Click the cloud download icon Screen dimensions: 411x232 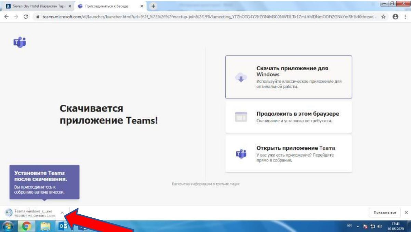click(x=241, y=78)
